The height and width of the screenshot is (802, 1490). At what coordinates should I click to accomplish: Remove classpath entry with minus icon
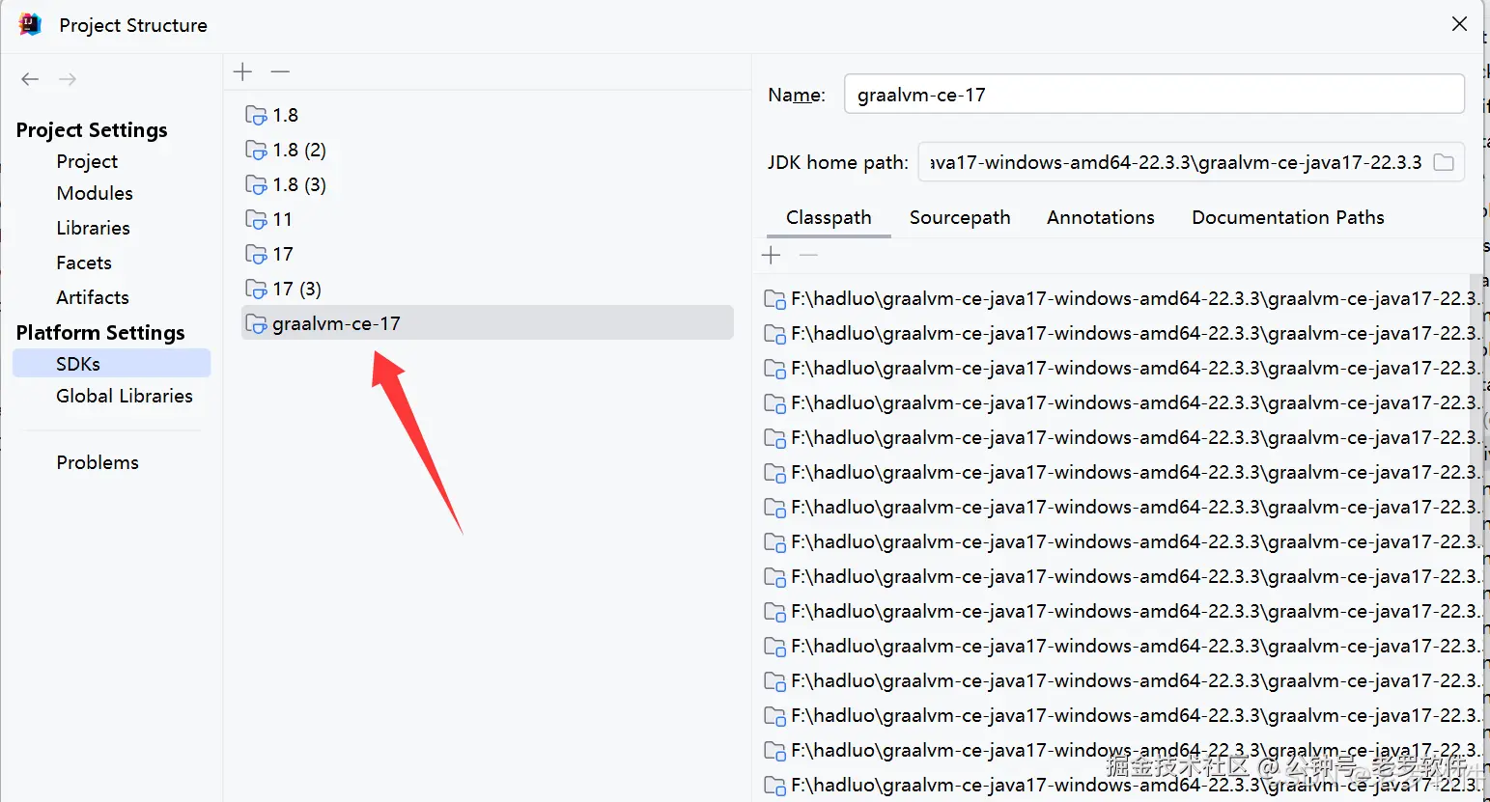pos(808,255)
